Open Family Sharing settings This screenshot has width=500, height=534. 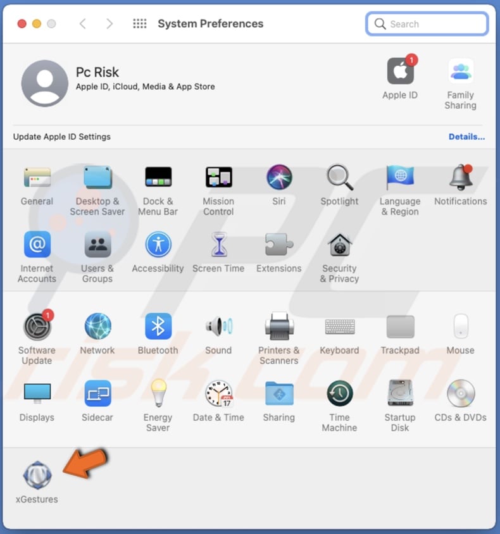(460, 72)
